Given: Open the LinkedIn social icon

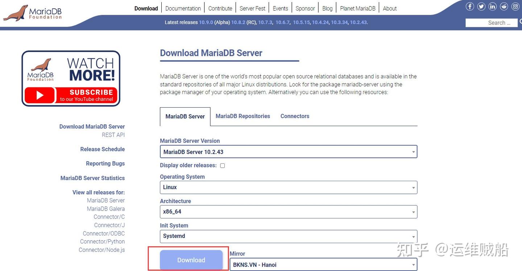Looking at the screenshot, I should pyautogui.click(x=492, y=6).
